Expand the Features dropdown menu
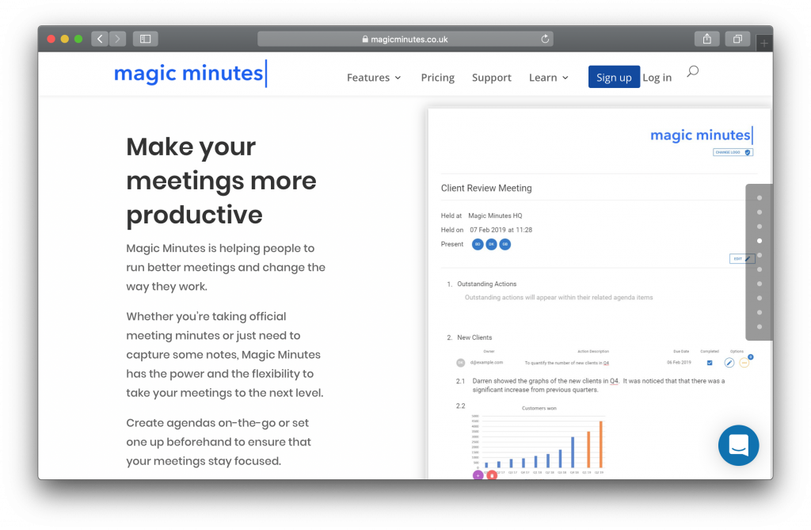The image size is (811, 530). (374, 78)
